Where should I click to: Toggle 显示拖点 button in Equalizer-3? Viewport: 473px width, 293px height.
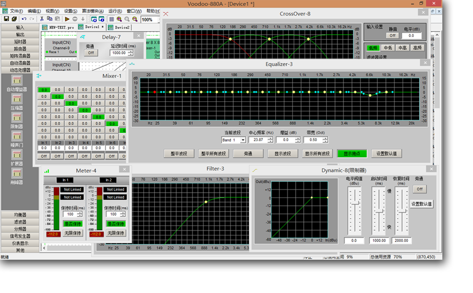pos(352,153)
